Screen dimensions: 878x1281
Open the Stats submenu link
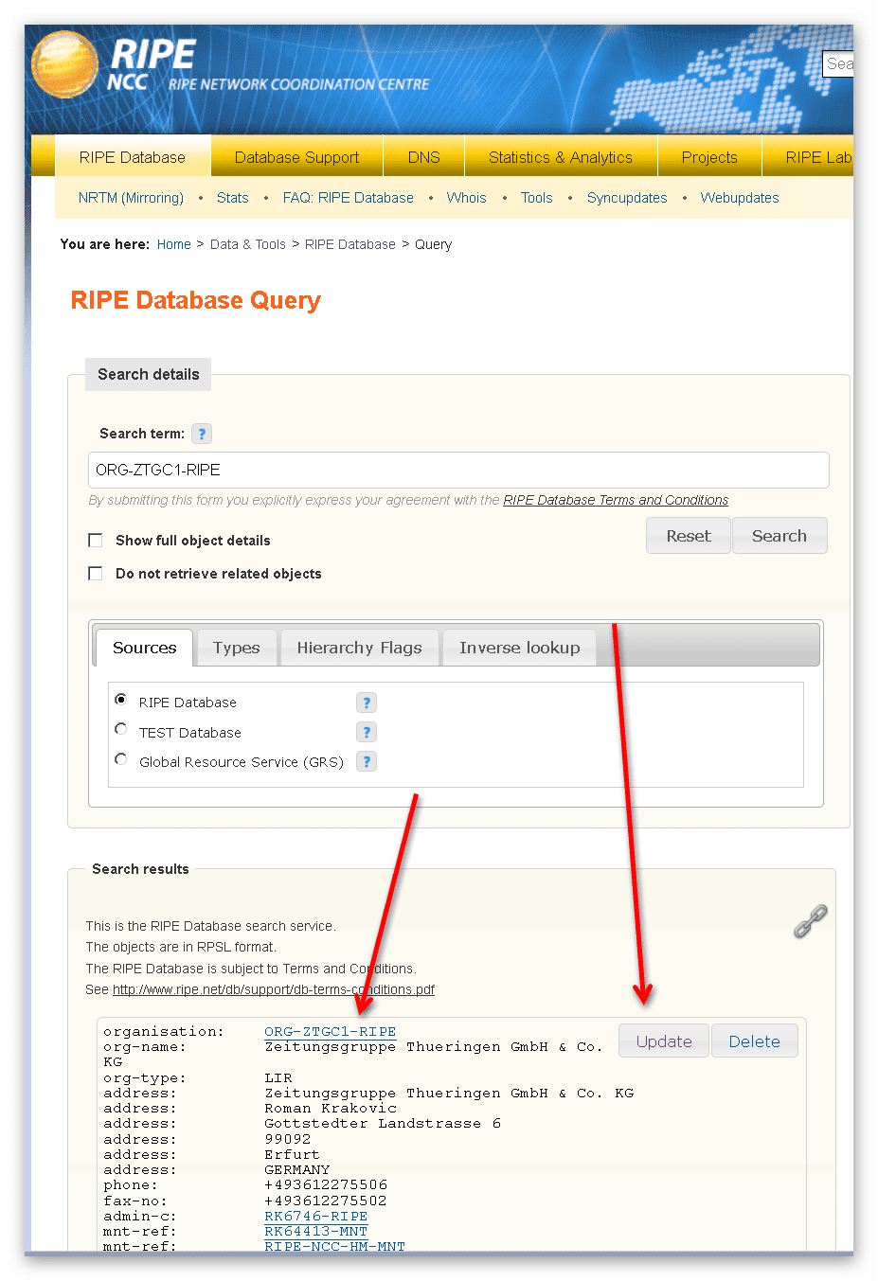[x=233, y=198]
